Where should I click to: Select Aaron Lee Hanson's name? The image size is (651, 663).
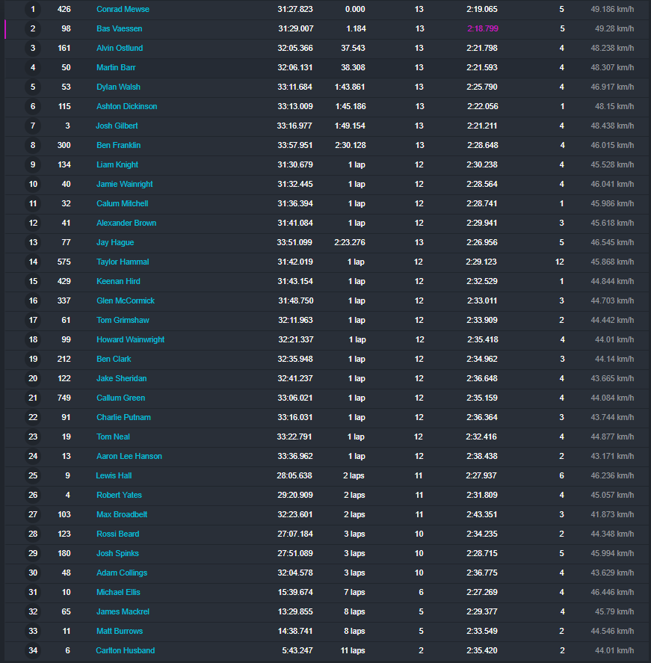[129, 456]
